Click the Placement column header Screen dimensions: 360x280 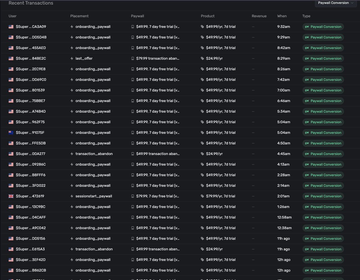[x=79, y=16]
